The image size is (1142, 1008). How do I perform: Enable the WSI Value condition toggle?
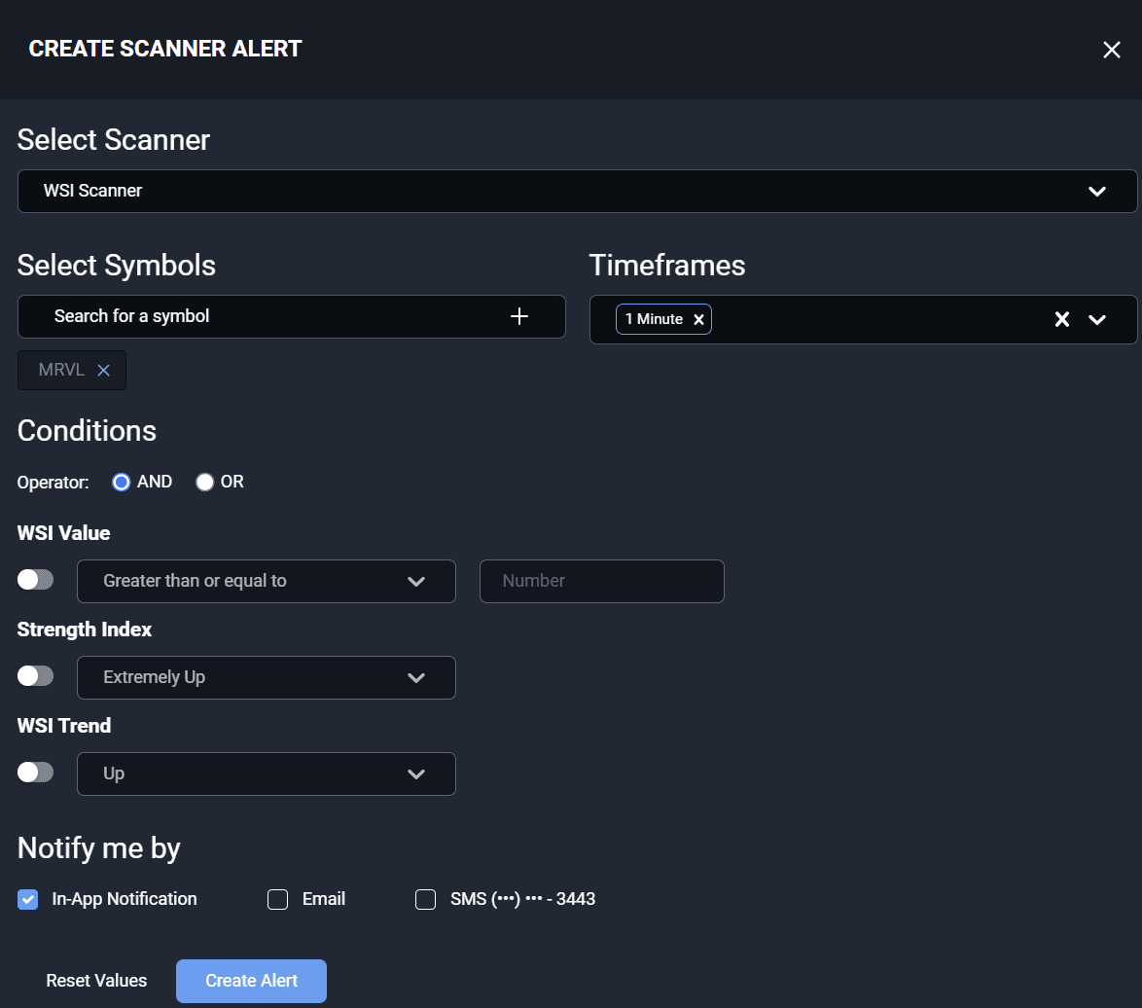[36, 580]
